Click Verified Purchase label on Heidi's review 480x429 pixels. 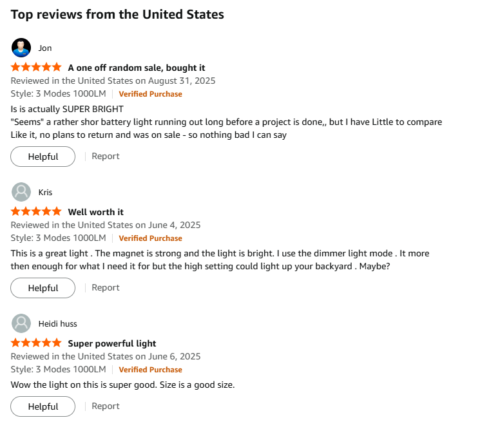click(150, 370)
